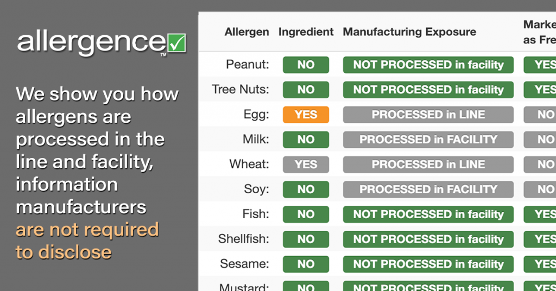556x291 pixels.
Task: Click the Peanut marketed-as-free YES badge
Action: click(x=540, y=65)
